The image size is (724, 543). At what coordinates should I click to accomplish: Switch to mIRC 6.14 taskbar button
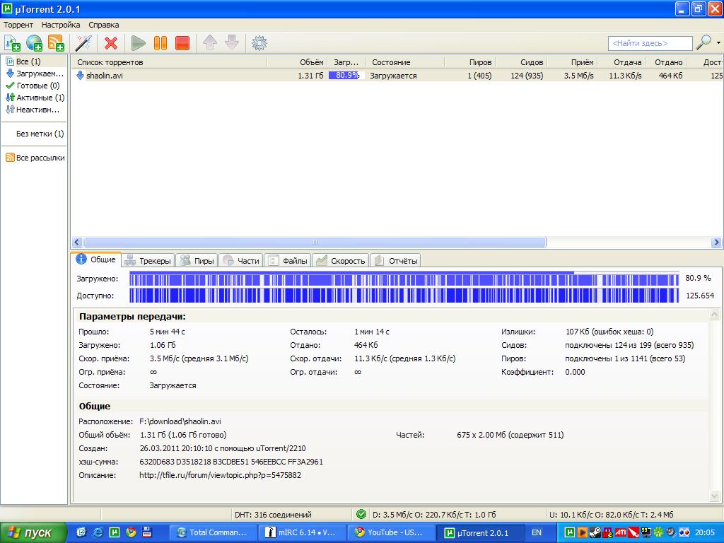[301, 532]
